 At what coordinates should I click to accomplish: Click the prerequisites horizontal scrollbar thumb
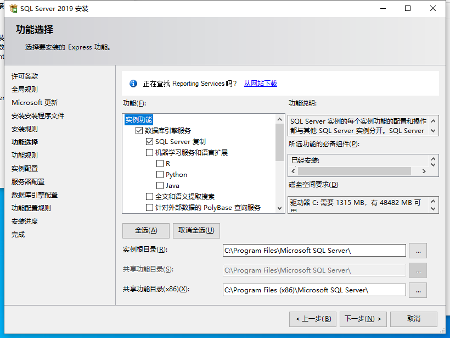click(x=355, y=171)
